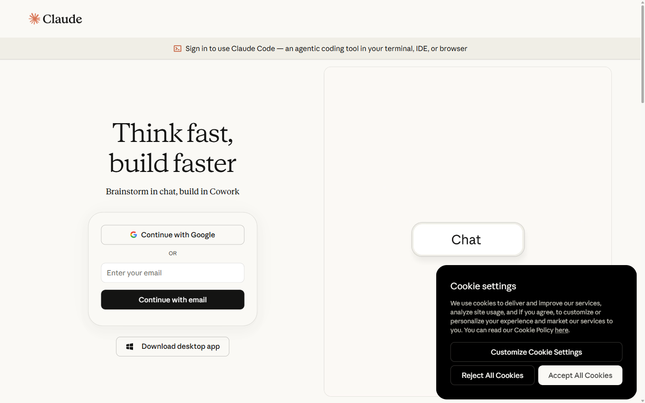The height and width of the screenshot is (403, 645).
Task: Click the Google G logo icon
Action: point(133,235)
